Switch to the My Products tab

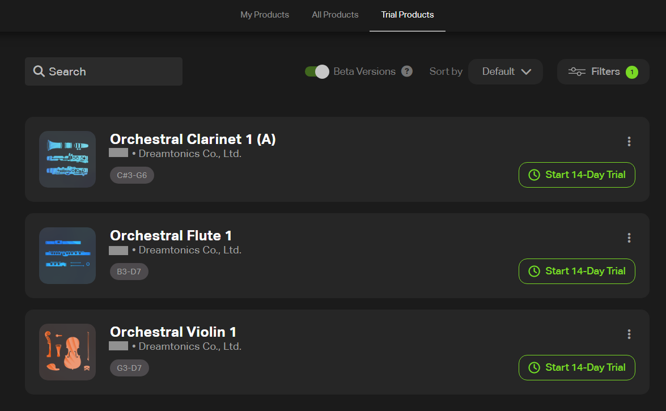tap(265, 15)
